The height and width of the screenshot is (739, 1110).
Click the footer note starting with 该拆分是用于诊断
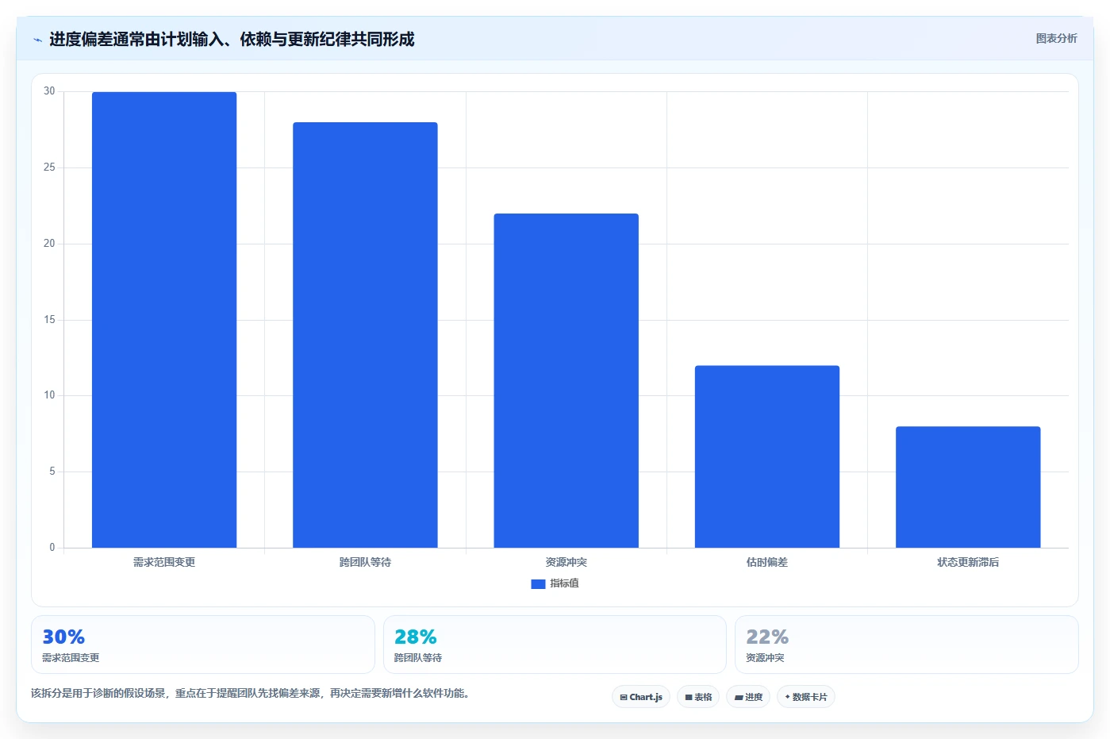(250, 693)
